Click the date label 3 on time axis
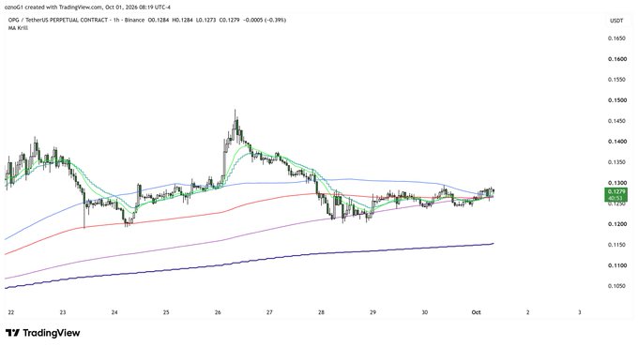 coord(580,312)
